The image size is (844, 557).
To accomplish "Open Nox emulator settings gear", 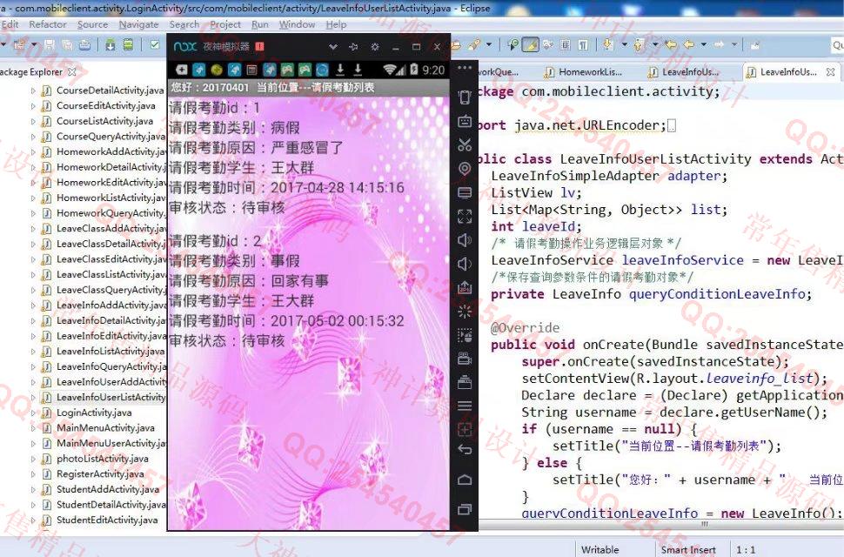I will coord(374,46).
